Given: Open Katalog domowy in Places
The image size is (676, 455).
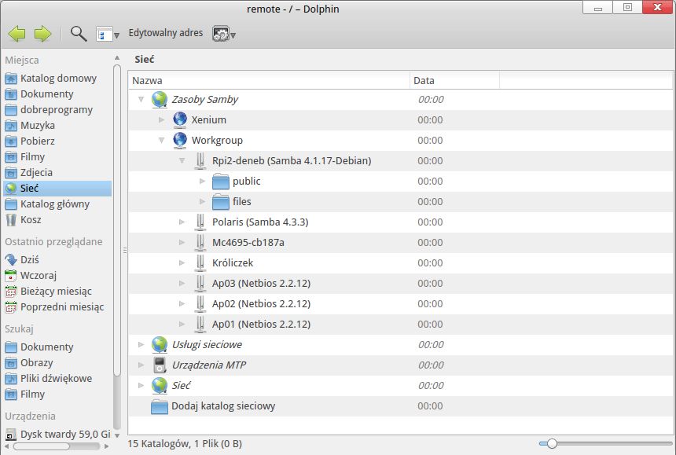Looking at the screenshot, I should click(58, 79).
